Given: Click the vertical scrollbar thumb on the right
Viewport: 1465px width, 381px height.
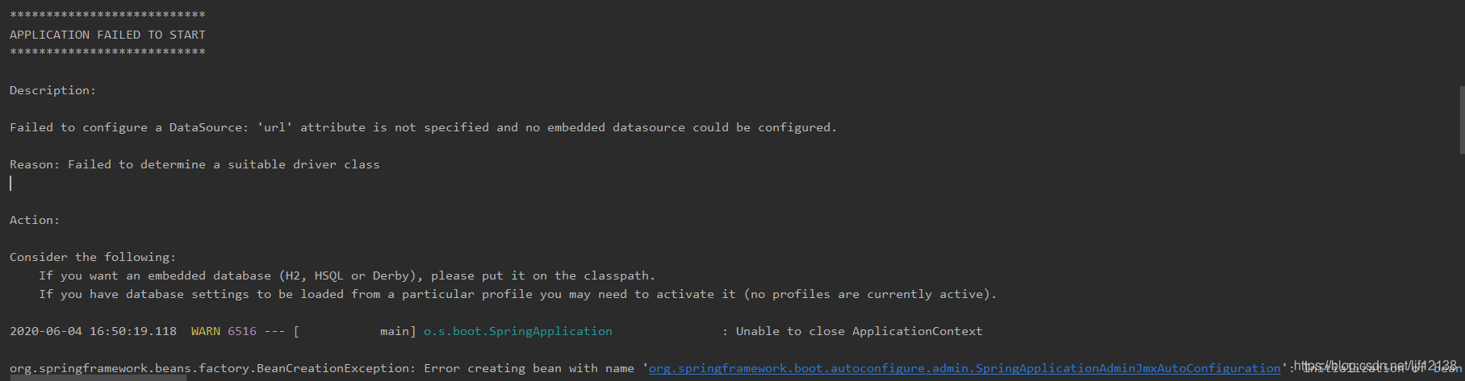Looking at the screenshot, I should coord(1462,119).
